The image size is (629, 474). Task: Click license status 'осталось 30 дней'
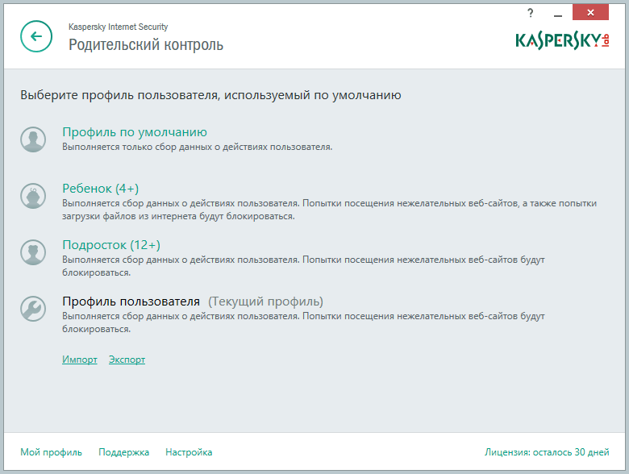547,452
